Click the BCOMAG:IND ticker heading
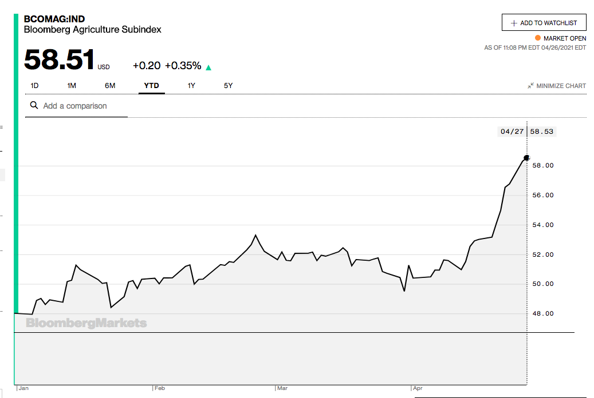 point(54,19)
